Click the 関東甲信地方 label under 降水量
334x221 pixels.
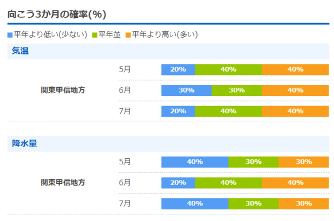(63, 183)
